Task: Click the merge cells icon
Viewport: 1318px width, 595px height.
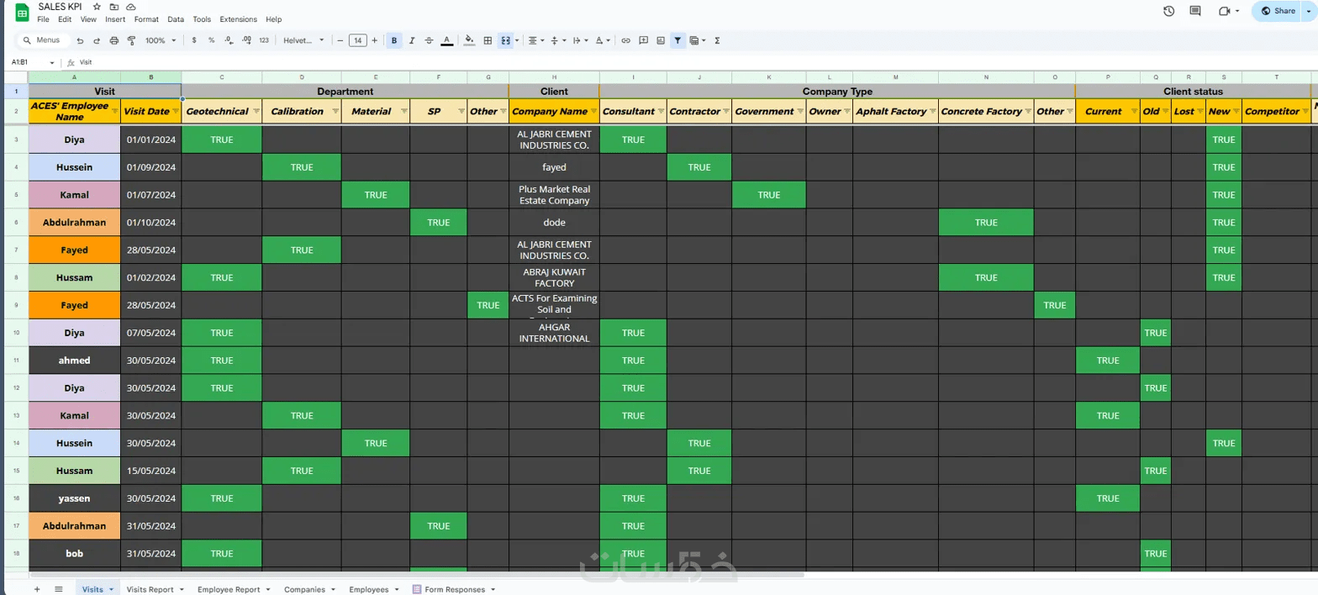Action: pyautogui.click(x=505, y=40)
